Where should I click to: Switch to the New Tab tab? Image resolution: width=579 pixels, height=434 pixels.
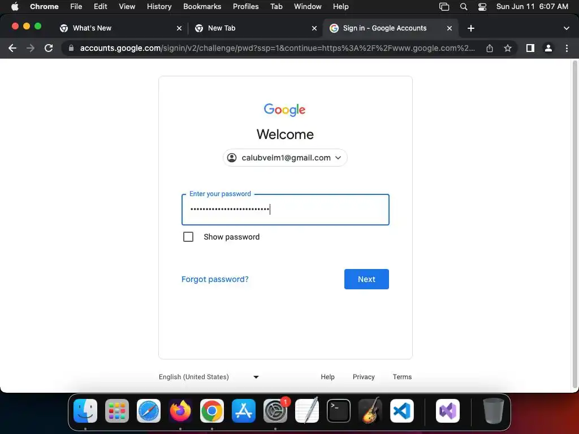point(255,28)
